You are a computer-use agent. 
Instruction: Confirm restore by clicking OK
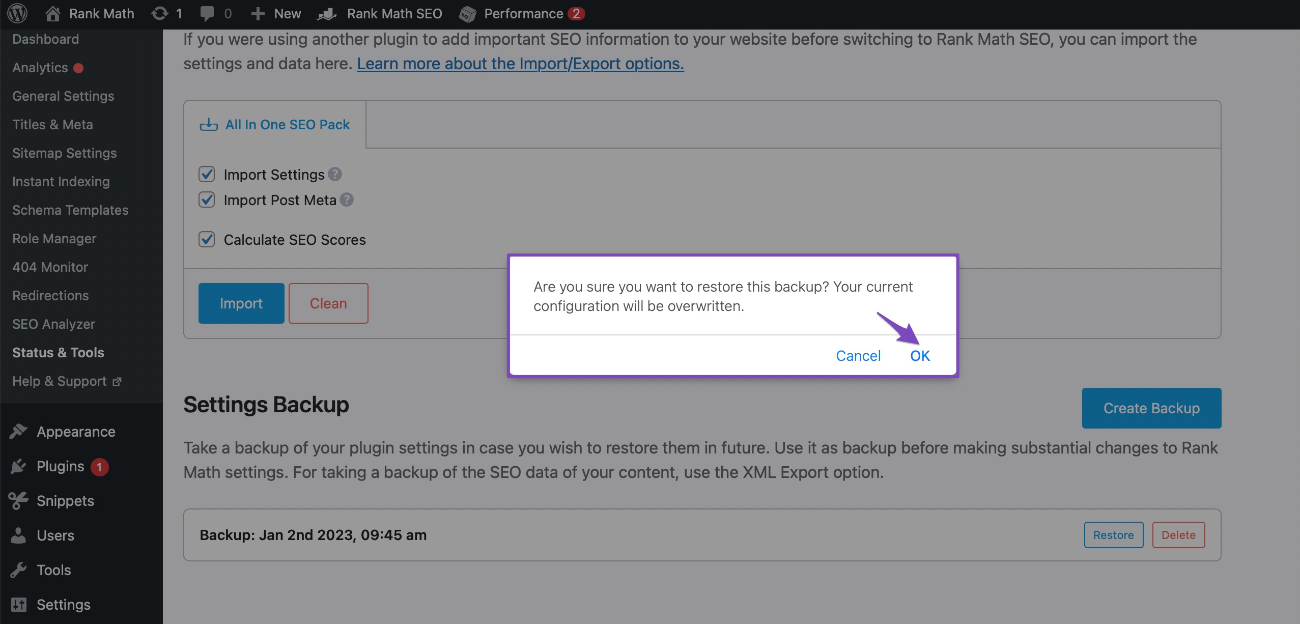click(920, 356)
